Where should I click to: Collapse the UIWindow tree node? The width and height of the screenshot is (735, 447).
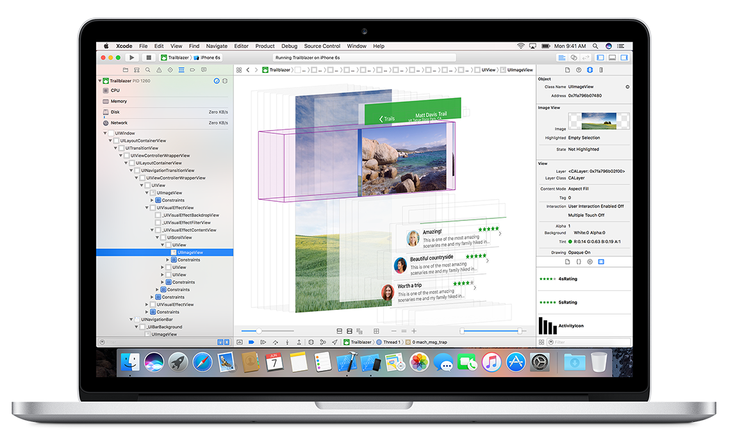click(x=105, y=133)
